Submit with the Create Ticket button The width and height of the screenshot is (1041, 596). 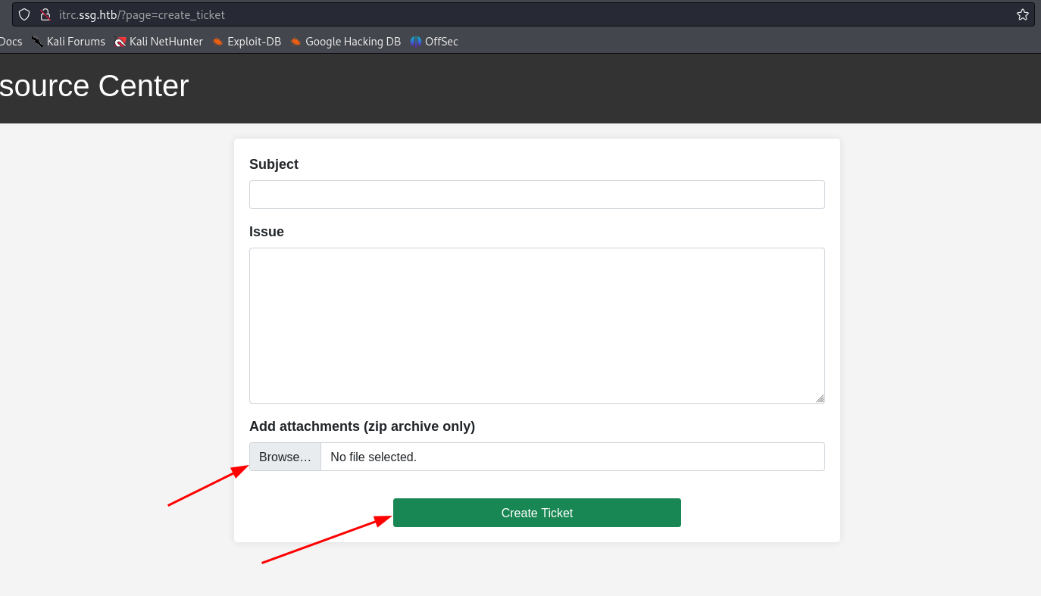point(536,513)
